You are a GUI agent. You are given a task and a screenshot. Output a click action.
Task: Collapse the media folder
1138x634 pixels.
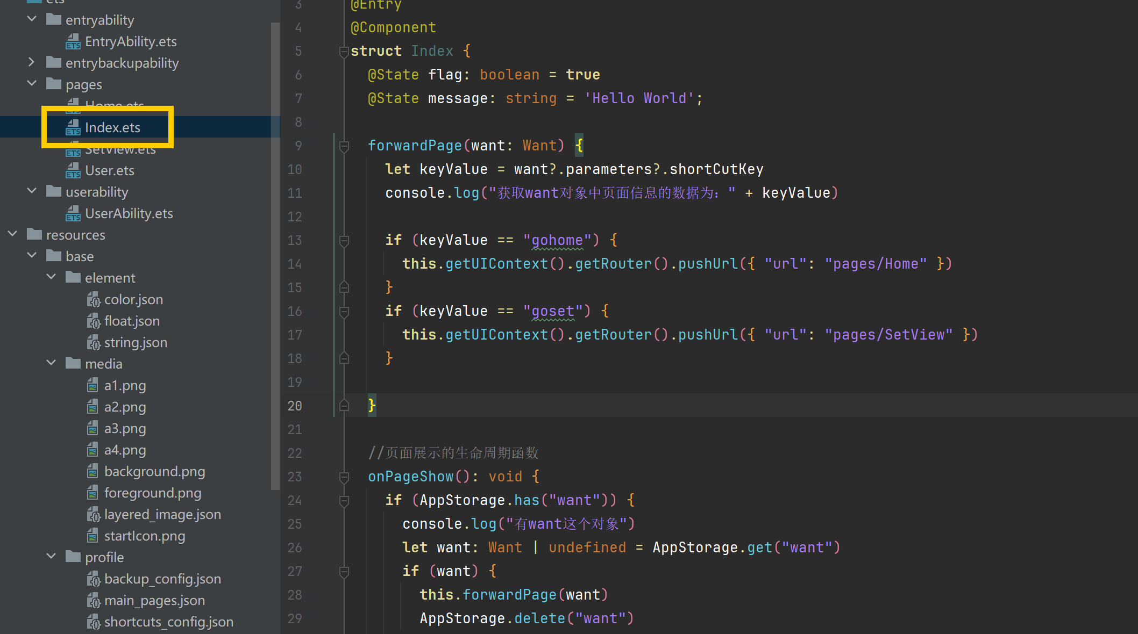51,364
